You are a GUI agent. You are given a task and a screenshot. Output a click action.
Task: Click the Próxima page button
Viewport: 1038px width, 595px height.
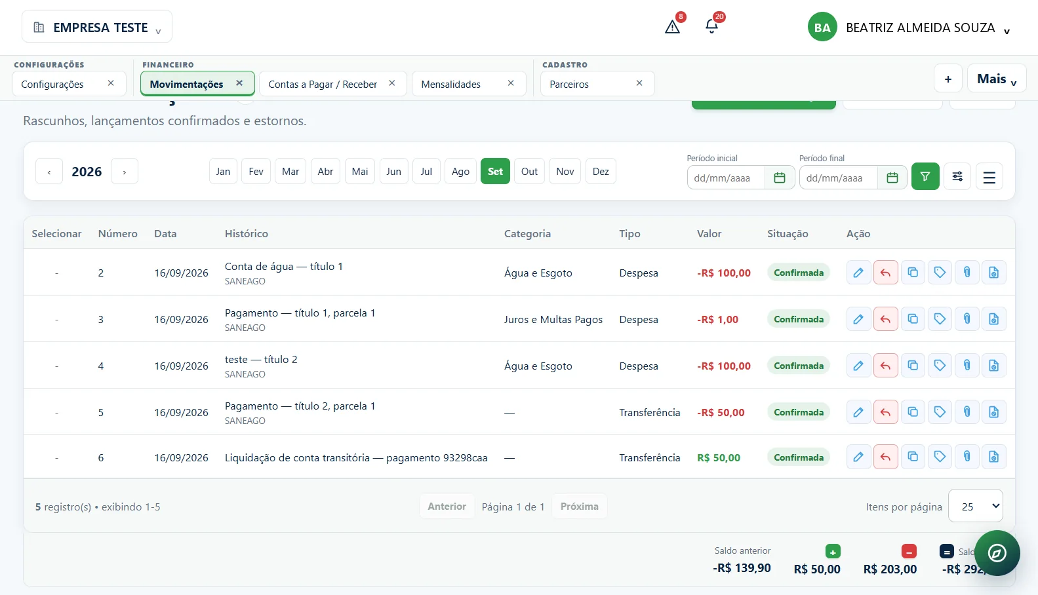tap(580, 507)
